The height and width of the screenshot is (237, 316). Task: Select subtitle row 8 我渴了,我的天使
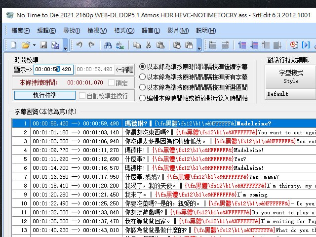click(164, 186)
